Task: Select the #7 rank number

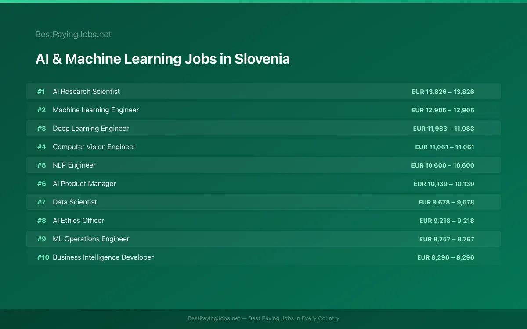Action: coord(41,202)
